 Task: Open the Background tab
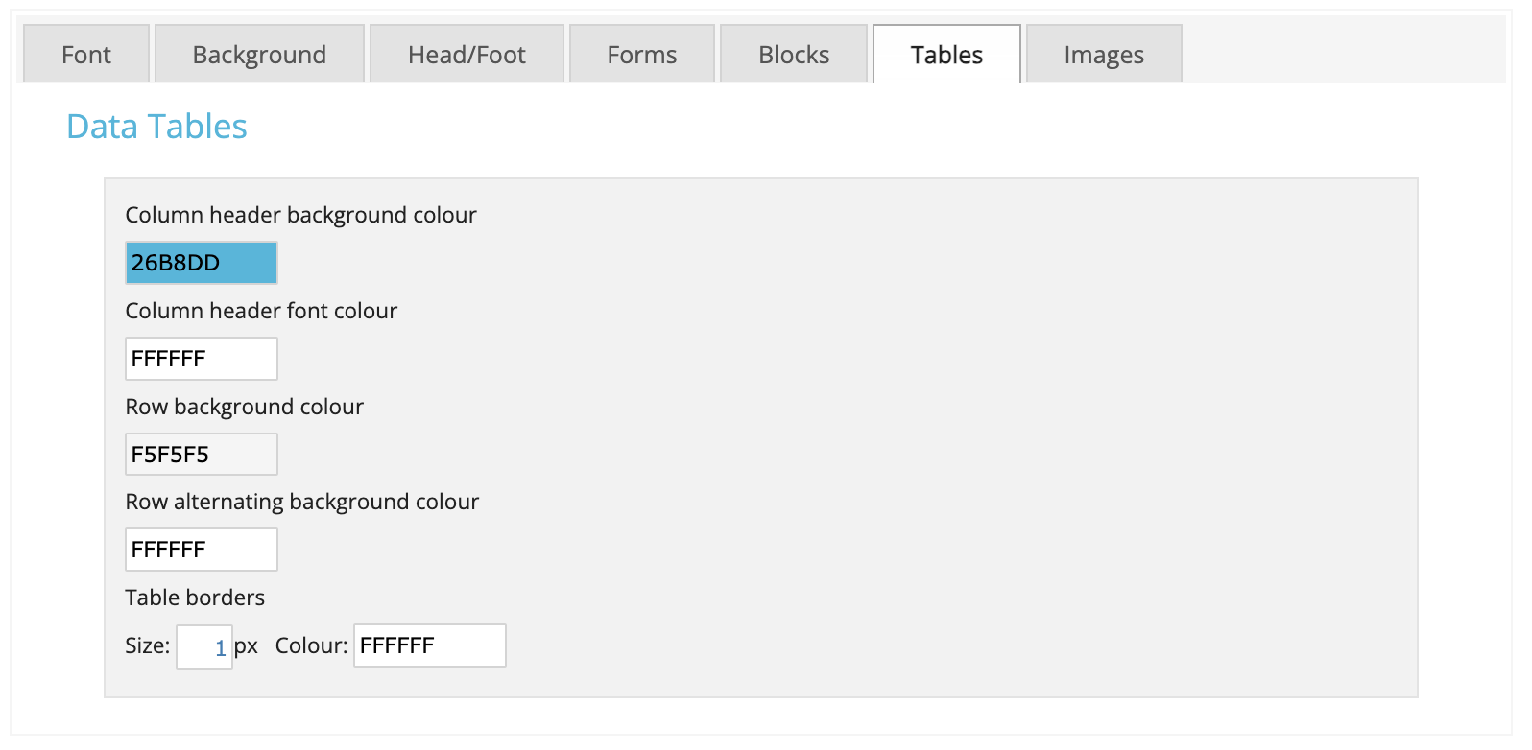coord(259,55)
